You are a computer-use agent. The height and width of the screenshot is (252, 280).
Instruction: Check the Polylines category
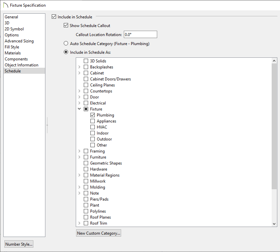click(86, 211)
